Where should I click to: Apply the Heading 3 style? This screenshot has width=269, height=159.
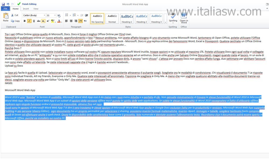pyautogui.click(x=156, y=19)
